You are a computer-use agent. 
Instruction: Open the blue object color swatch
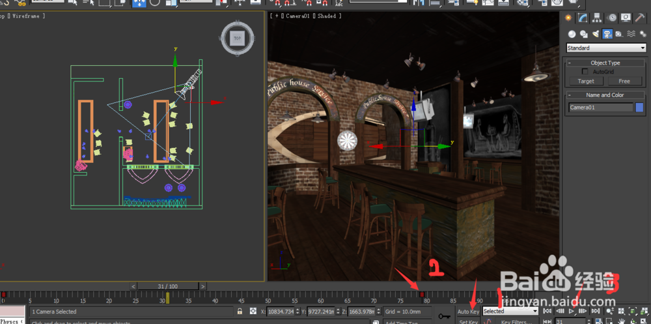639,108
